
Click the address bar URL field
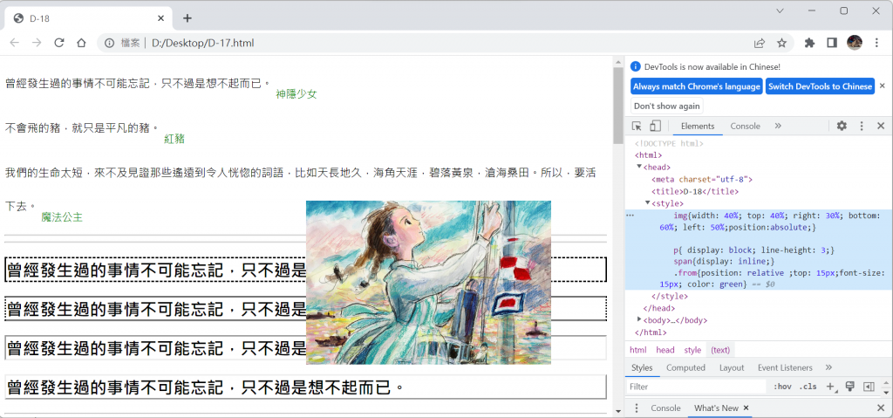(x=444, y=43)
